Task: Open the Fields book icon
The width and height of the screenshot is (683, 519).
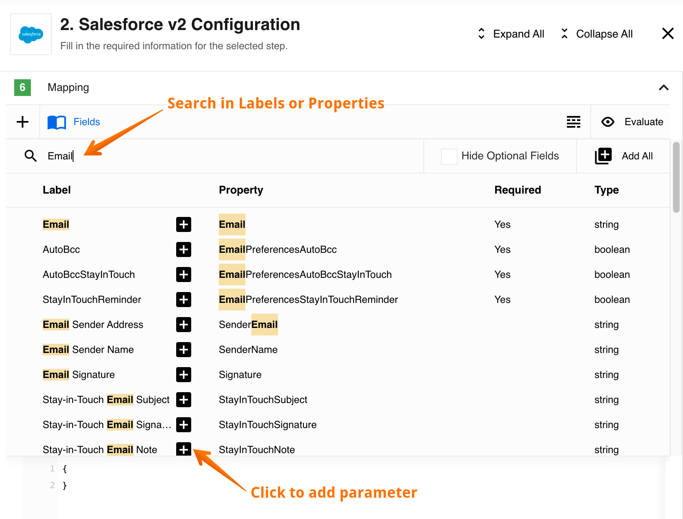Action: point(57,122)
